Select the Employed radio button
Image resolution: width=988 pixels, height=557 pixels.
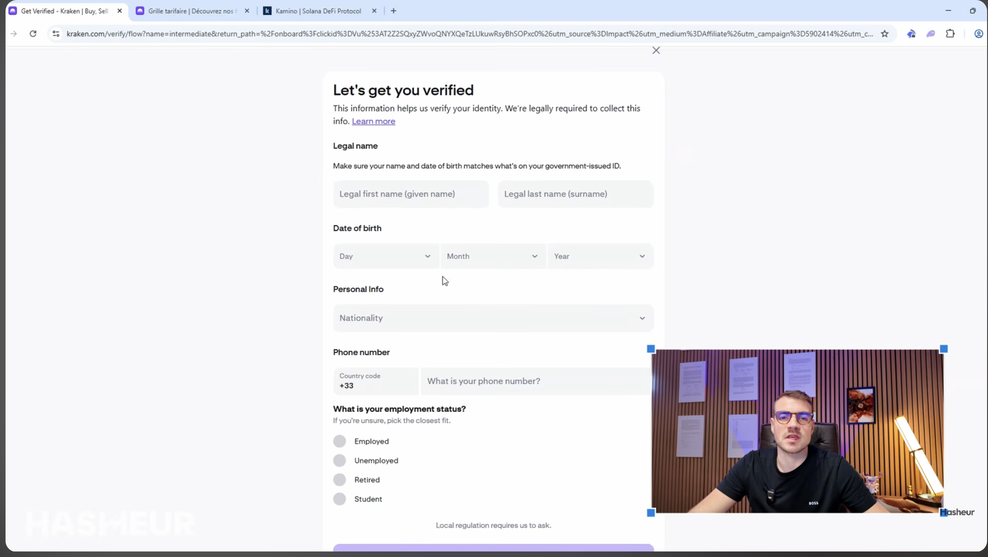pyautogui.click(x=340, y=441)
